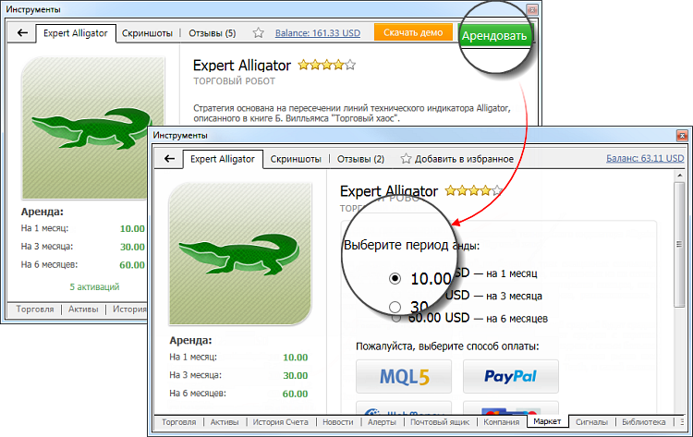Viewport: 693px width, 437px height.
Task: Click scrollbar up arrow in front window
Action: click(x=679, y=176)
